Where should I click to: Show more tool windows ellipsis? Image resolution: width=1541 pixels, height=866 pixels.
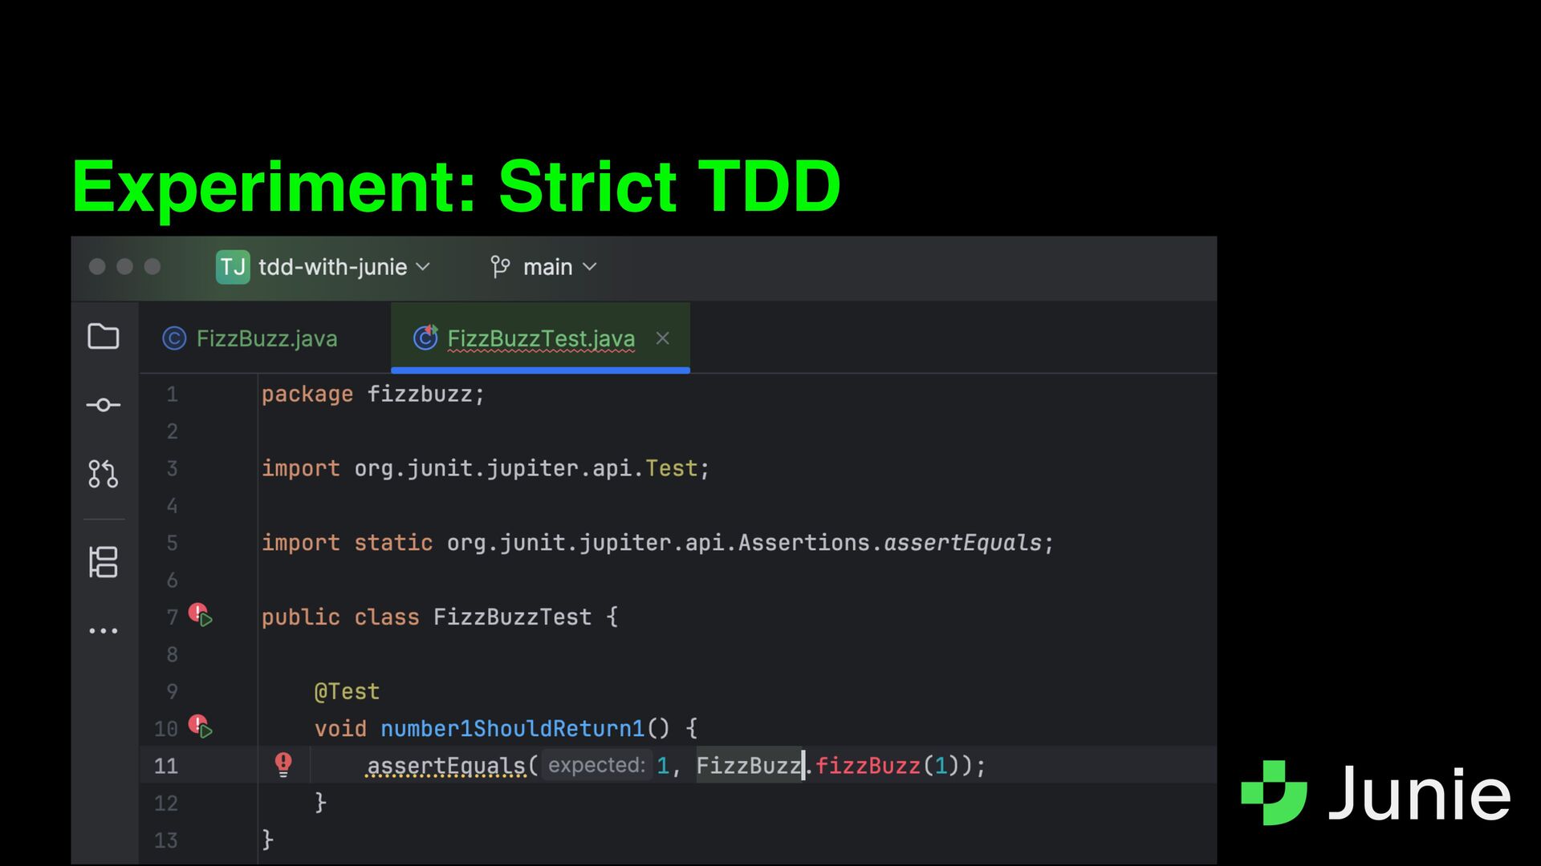pyautogui.click(x=103, y=631)
